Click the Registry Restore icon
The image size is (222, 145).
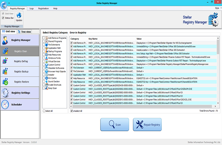point(5,82)
